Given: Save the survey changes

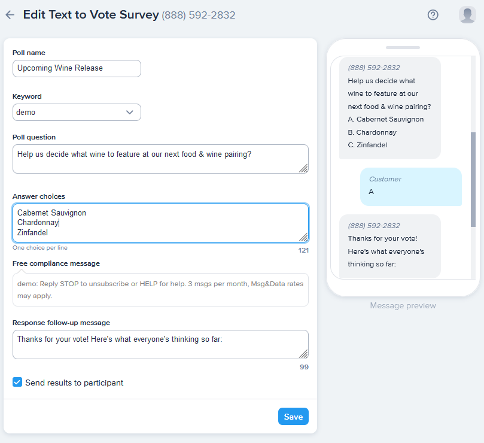Looking at the screenshot, I should click(293, 417).
